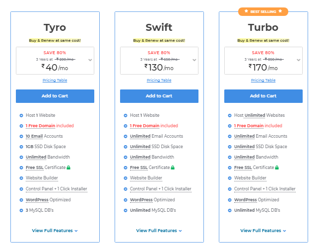The image size is (324, 251).
Task: Expand View Full Features under Tyro
Action: pyautogui.click(x=55, y=231)
